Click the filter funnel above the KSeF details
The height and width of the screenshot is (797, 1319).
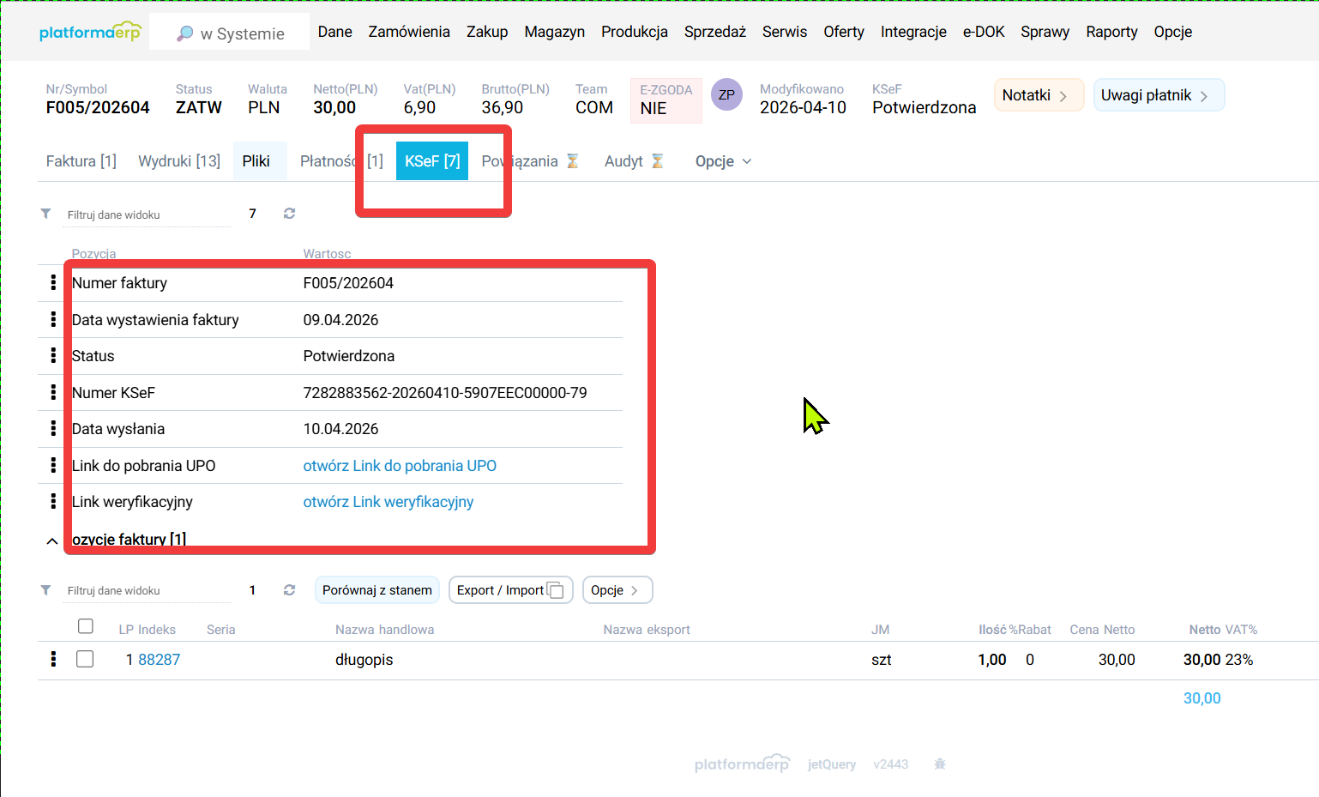(x=46, y=214)
